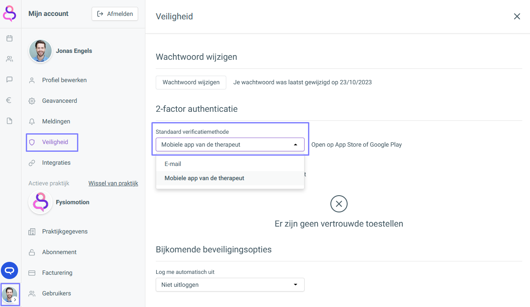Image resolution: width=530 pixels, height=307 pixels.
Task: Go to Profiel bewerken menu item
Action: pyautogui.click(x=64, y=80)
